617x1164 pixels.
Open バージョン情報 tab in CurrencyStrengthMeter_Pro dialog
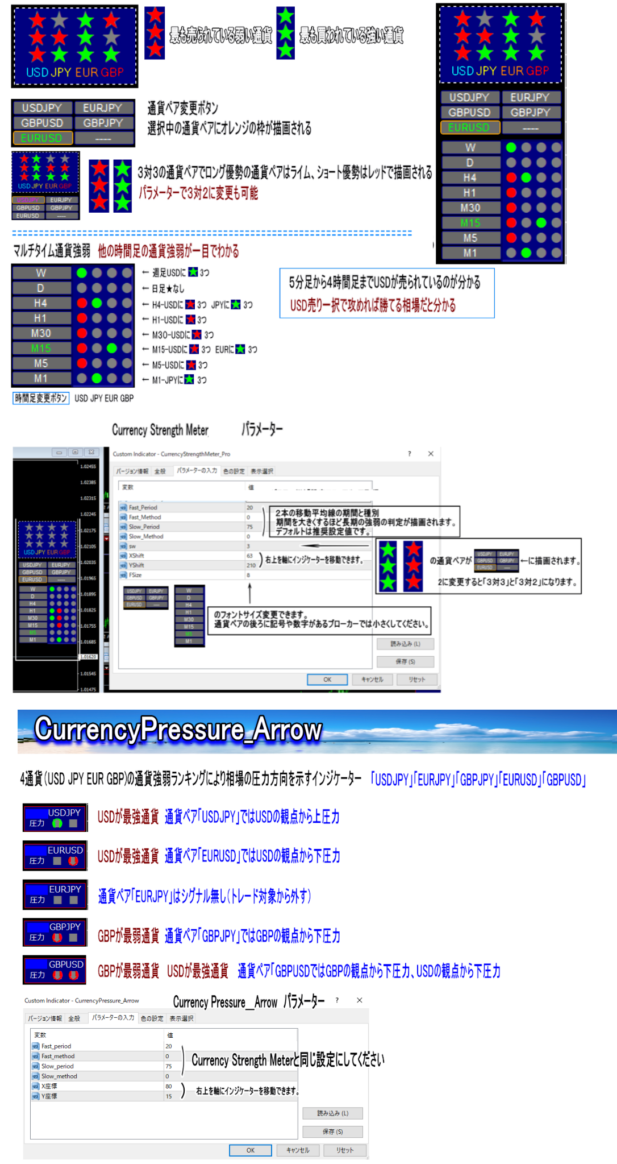click(132, 471)
